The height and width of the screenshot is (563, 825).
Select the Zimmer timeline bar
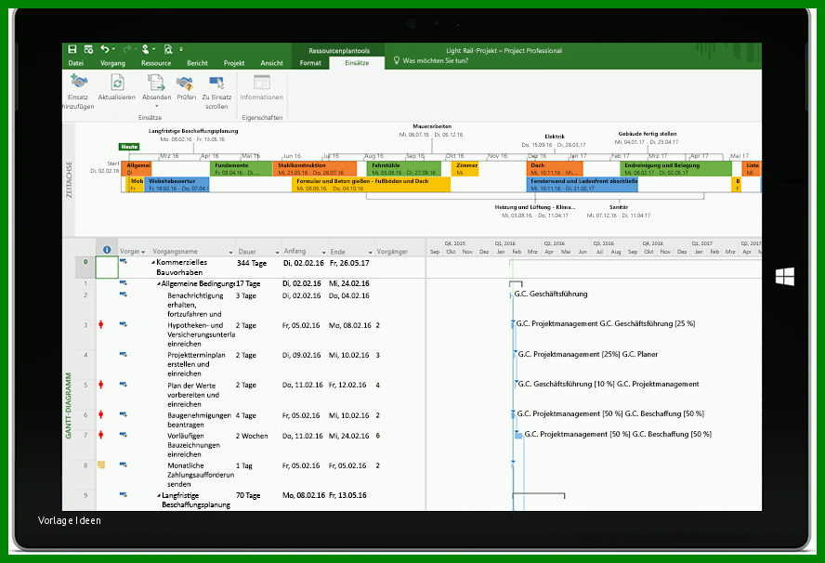click(x=465, y=169)
